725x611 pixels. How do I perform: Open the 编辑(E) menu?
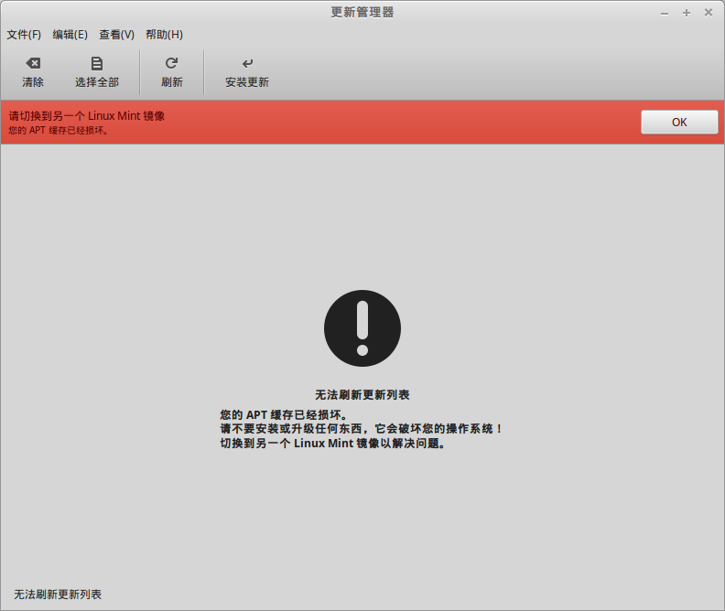point(70,35)
